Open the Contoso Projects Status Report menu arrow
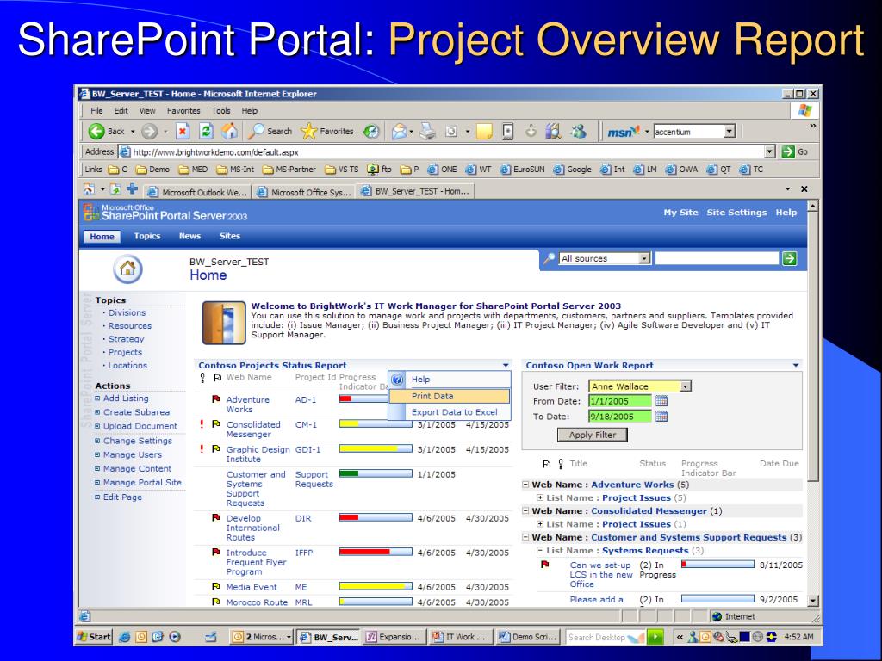Image resolution: width=882 pixels, height=661 pixels. pyautogui.click(x=506, y=365)
